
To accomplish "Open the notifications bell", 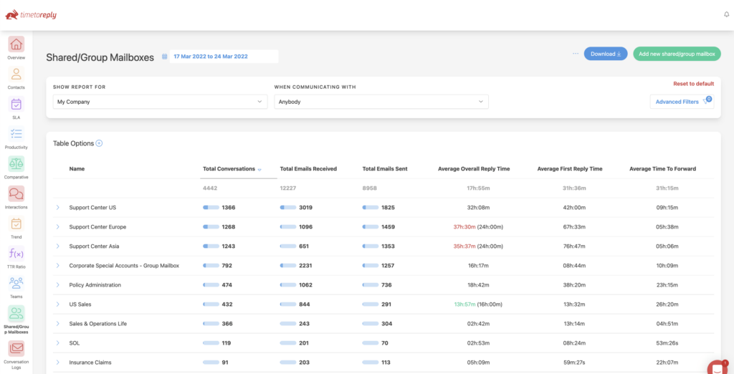I will 727,14.
